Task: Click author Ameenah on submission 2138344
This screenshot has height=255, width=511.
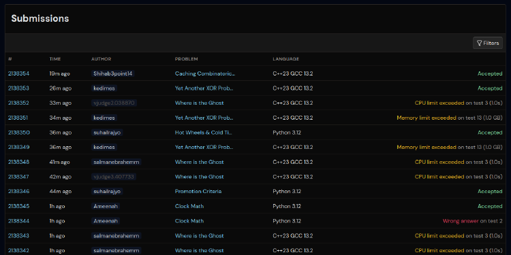Action: click(106, 221)
